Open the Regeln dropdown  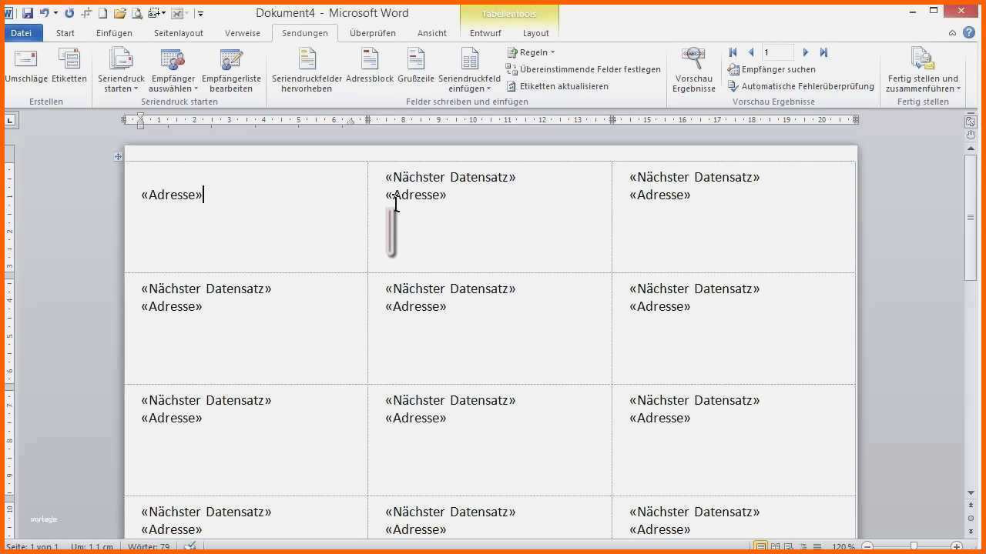[x=532, y=52]
